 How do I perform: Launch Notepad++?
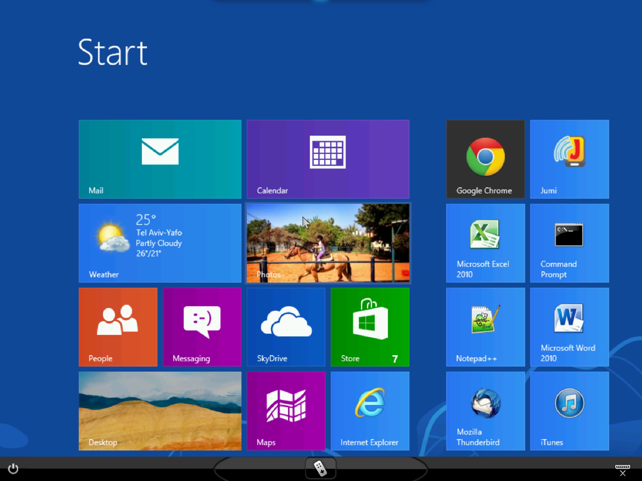point(486,327)
